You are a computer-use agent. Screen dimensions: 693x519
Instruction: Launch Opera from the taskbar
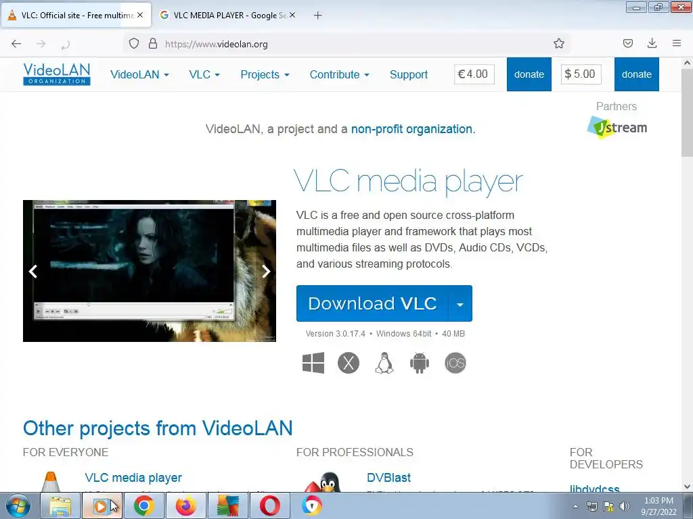coord(269,505)
